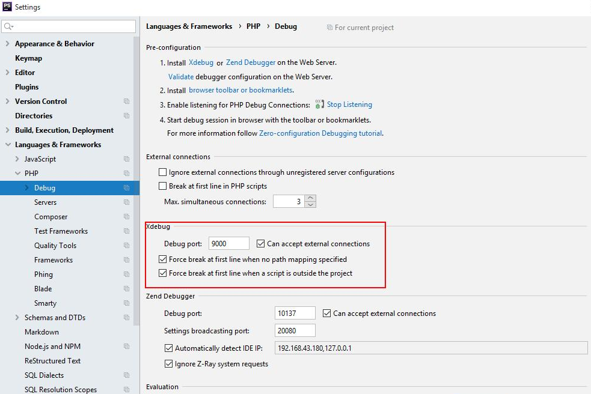Click the project-level icon next to Composer
The height and width of the screenshot is (394, 591).
pos(127,217)
